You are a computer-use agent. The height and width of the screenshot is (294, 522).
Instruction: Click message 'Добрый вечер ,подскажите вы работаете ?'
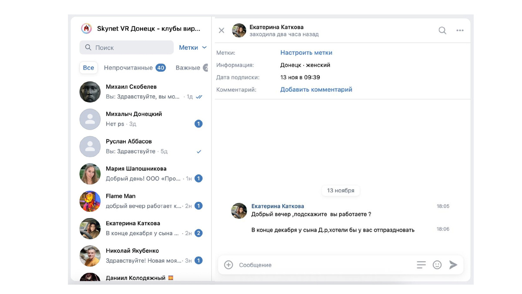[x=311, y=214]
